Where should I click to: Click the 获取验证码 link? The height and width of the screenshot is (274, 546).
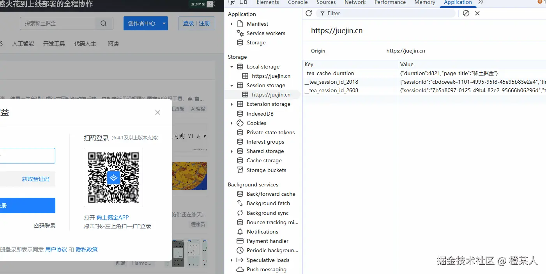(35, 179)
